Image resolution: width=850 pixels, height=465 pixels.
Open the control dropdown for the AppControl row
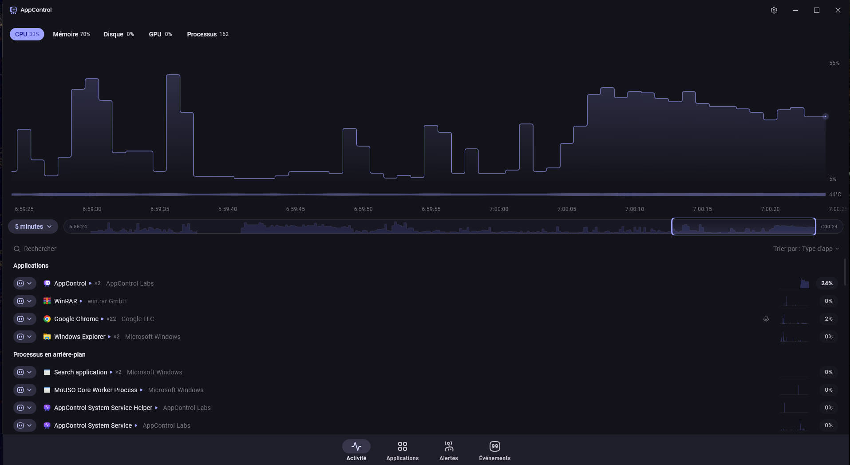(25, 283)
